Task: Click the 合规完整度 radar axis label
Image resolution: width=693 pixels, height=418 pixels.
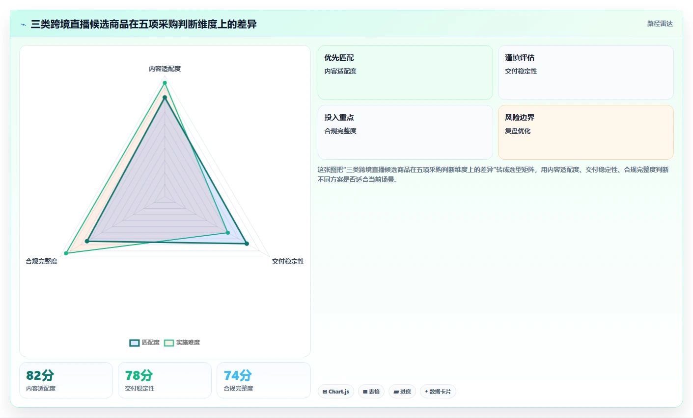Action: (x=42, y=261)
